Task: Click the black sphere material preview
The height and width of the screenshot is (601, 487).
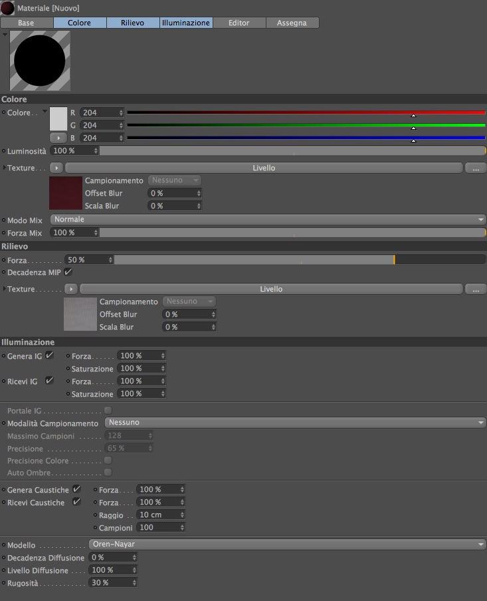Action: (40, 61)
